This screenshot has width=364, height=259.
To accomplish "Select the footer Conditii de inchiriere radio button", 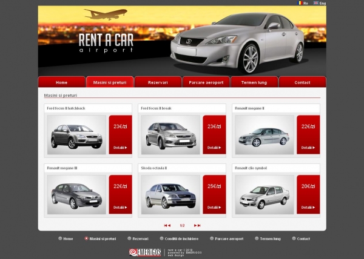I will pos(161,238).
